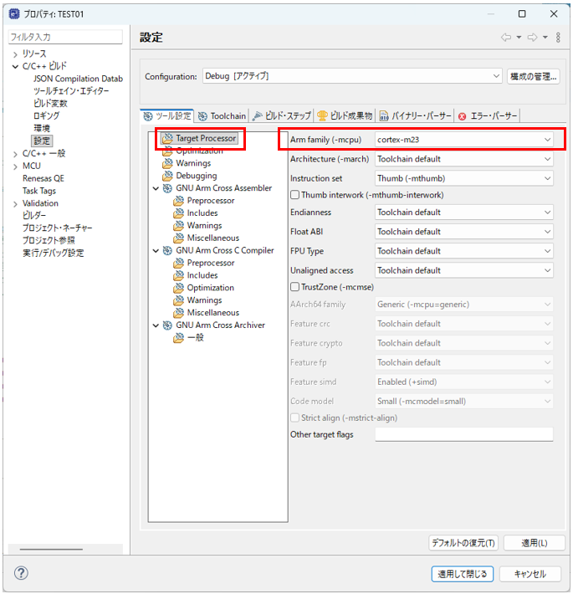The width and height of the screenshot is (573, 594).
Task: Collapse the GNU Arm Cross C Compiler node
Action: coord(156,250)
